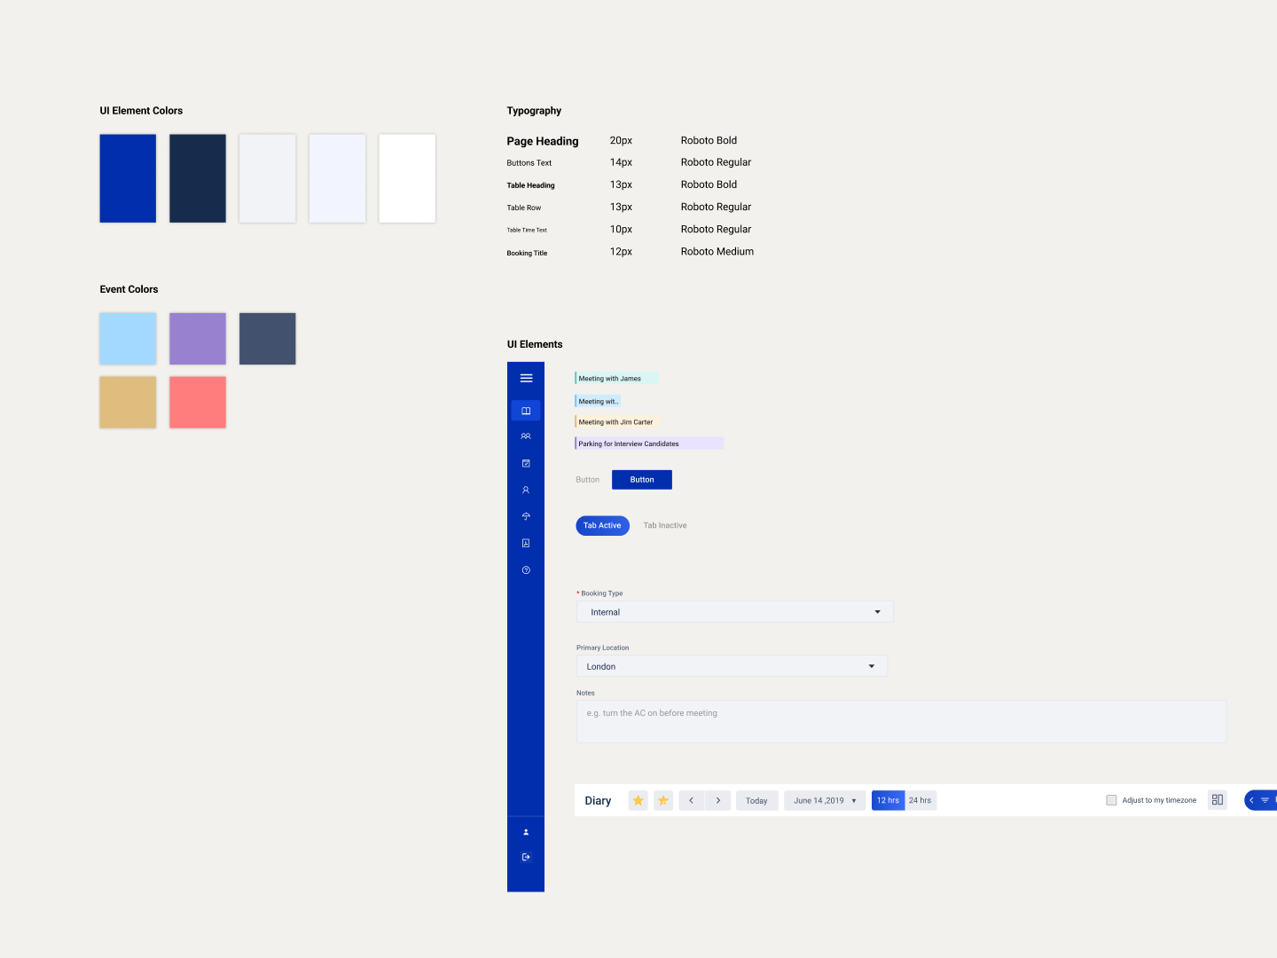Image resolution: width=1277 pixels, height=958 pixels.
Task: Click the Diary title text
Action: tap(598, 801)
